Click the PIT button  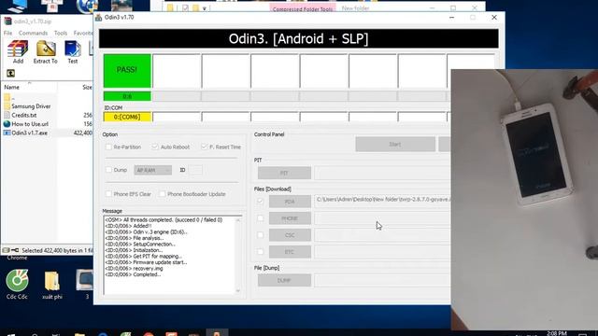click(x=284, y=173)
